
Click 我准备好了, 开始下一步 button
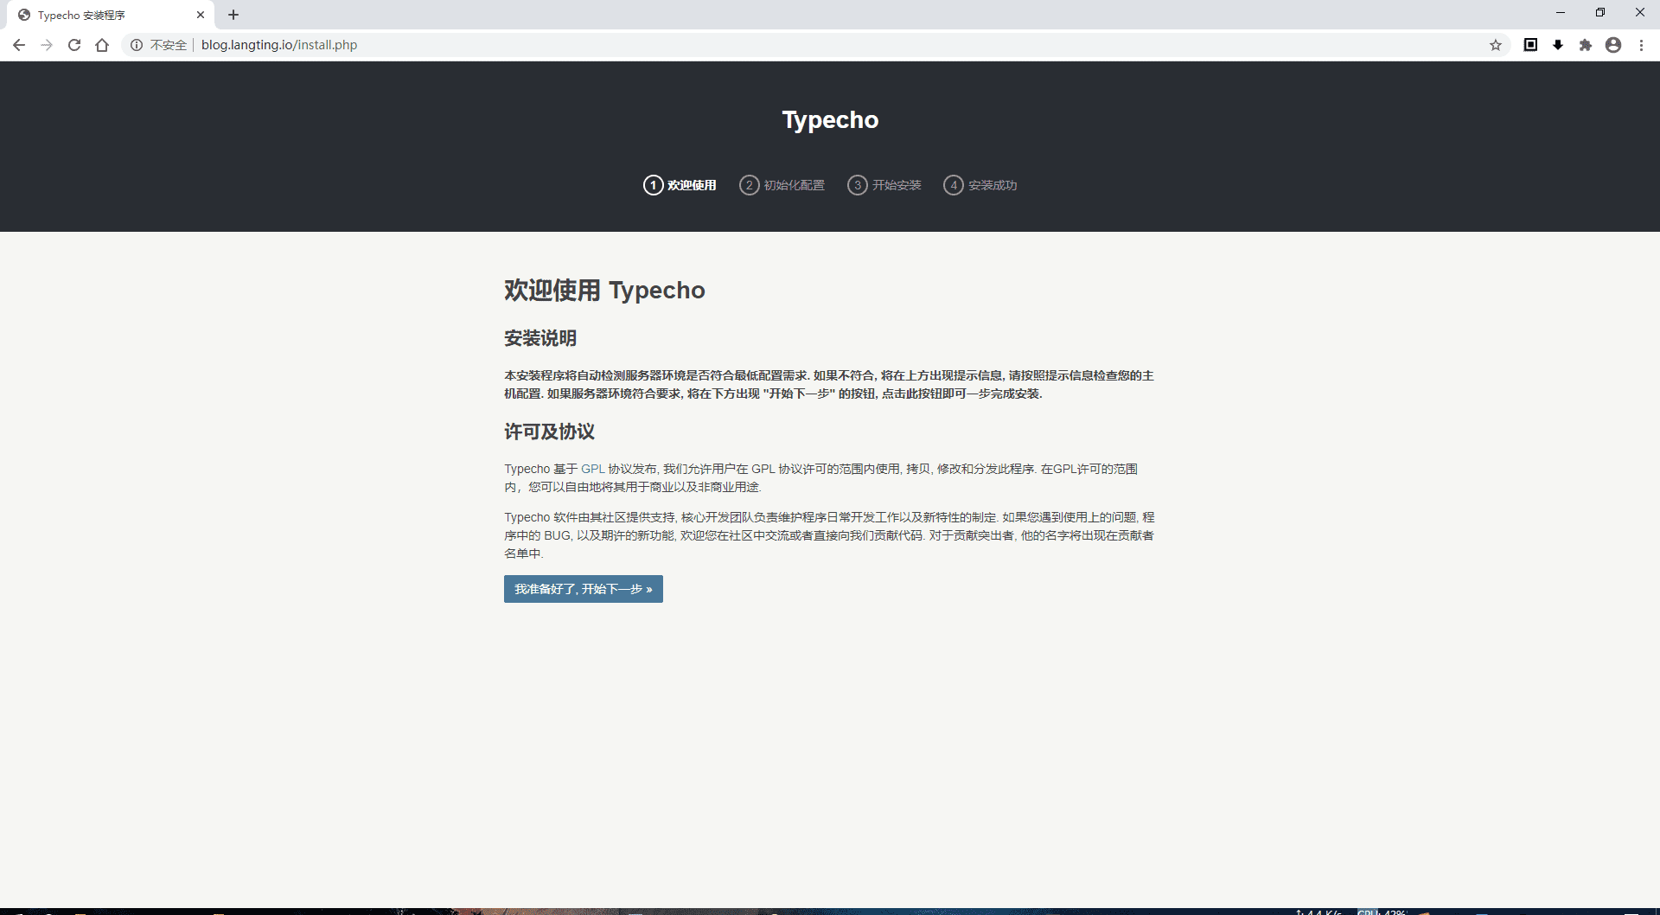click(584, 589)
